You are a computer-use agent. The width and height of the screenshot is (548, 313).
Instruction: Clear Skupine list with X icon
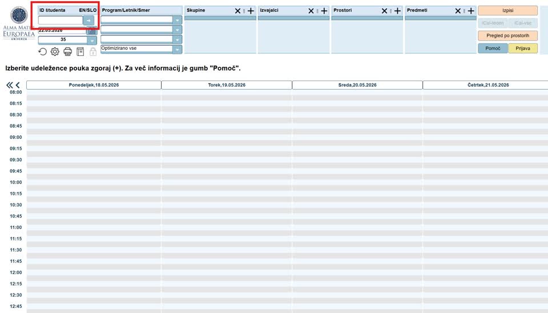237,11
